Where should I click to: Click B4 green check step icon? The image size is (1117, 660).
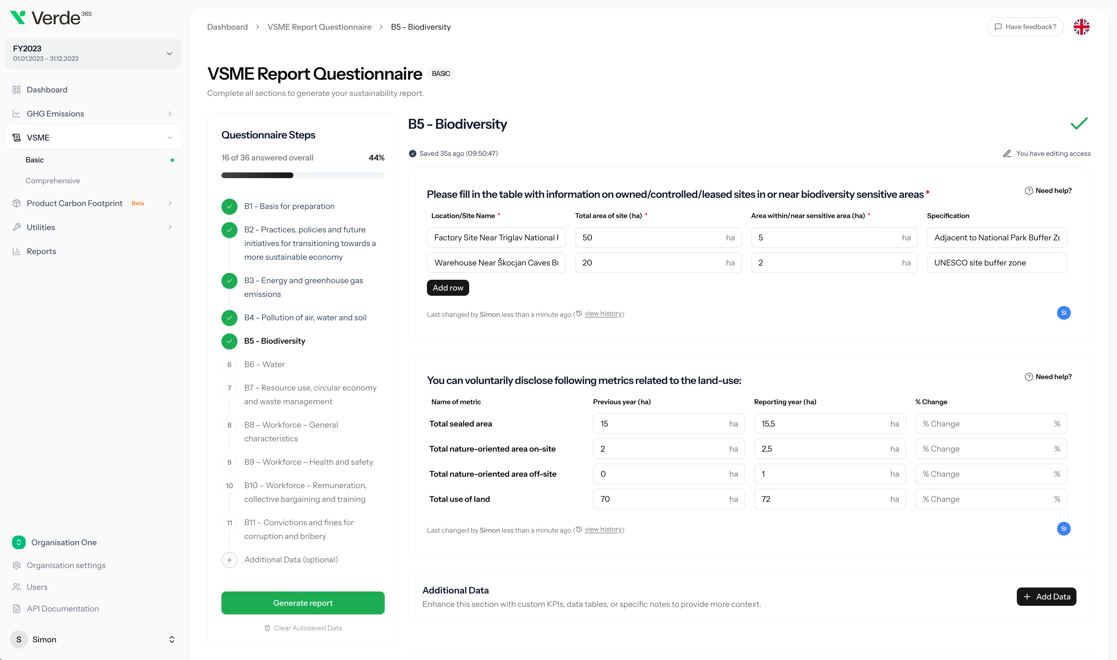(x=229, y=317)
